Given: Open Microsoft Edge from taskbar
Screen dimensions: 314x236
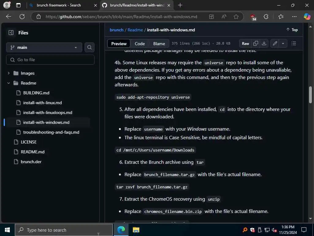Looking at the screenshot, I should point(121,230).
